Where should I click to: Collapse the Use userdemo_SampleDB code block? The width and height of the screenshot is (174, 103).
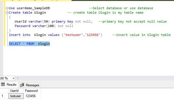(7, 8)
